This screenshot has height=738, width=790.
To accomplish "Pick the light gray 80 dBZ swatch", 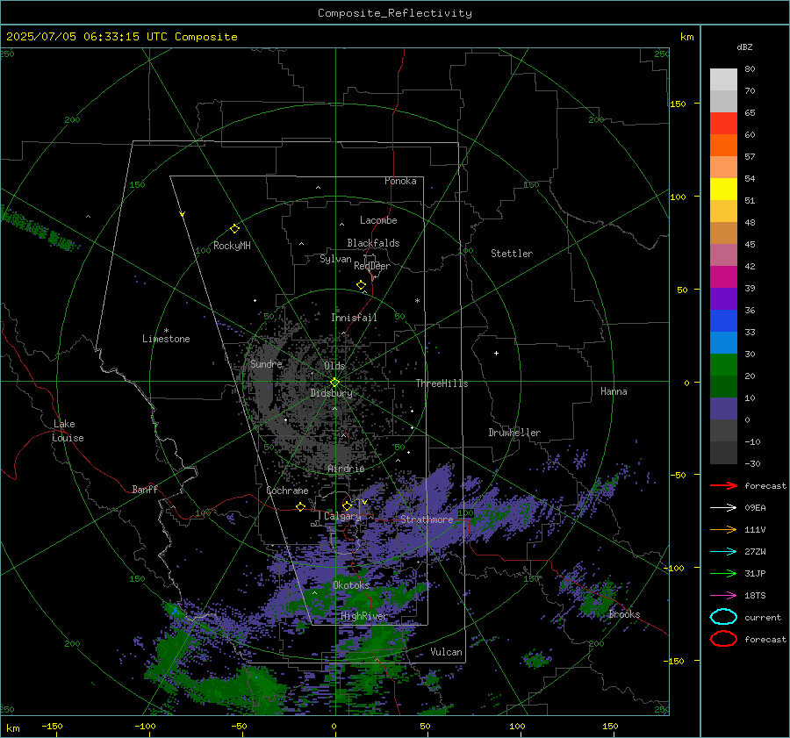I will [723, 80].
